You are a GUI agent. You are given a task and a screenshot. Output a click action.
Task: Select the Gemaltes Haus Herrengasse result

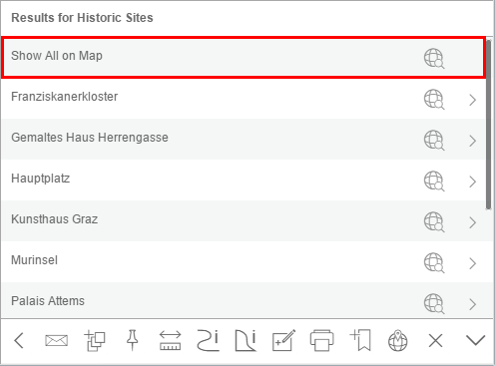pos(244,140)
